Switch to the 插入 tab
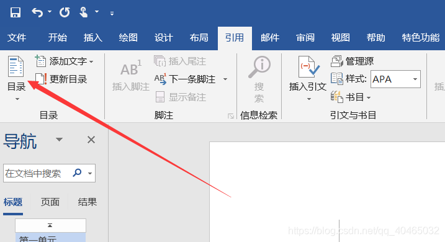This screenshot has width=445, height=242. click(x=93, y=37)
